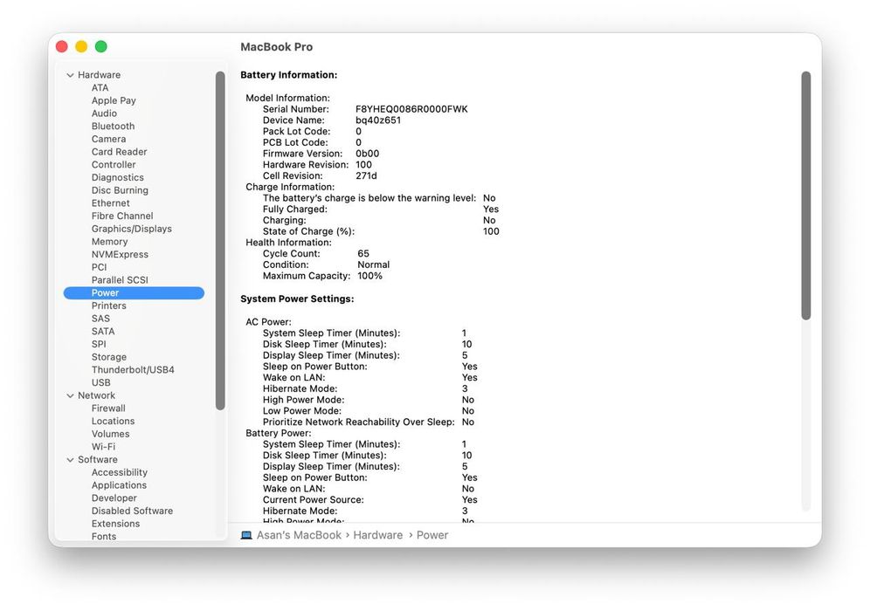870x611 pixels.
Task: Open Parallel SCSI info
Action: point(120,279)
